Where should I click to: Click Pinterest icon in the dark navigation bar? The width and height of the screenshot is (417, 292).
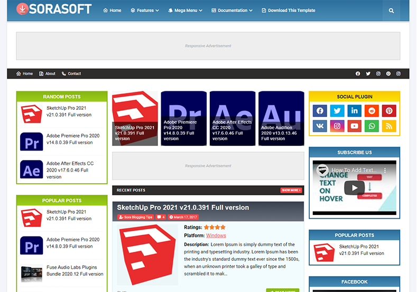[388, 73]
